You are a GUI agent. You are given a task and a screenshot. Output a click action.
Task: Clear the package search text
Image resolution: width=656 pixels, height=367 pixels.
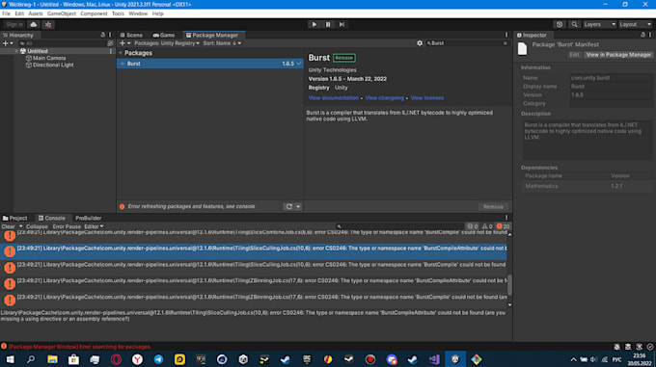pos(506,43)
